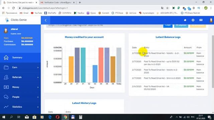Click 'Paid To Read Email Ad - VA 05/02/2020' entry
This screenshot has width=214, height=120.
tap(156, 88)
